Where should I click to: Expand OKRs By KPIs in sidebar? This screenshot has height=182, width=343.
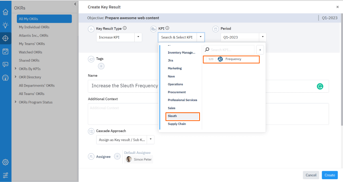pos(15,69)
